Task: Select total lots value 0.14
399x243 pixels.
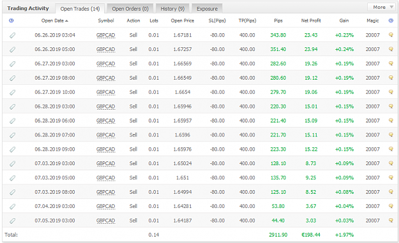Action: coord(154,235)
